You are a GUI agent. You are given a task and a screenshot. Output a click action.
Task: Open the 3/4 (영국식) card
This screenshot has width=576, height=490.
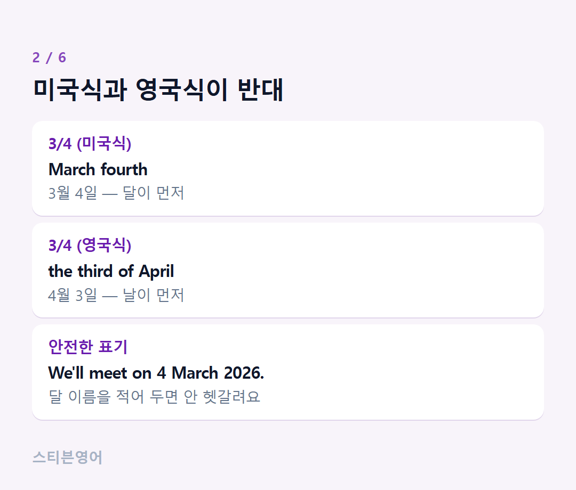click(x=288, y=271)
